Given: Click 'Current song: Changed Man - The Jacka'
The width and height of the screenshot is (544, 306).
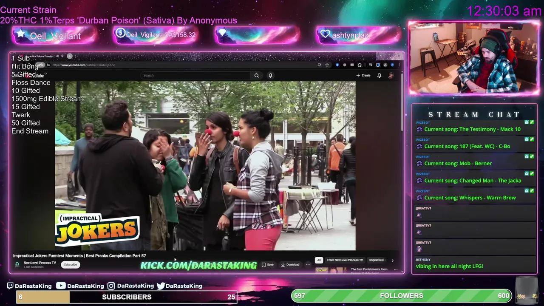Looking at the screenshot, I should (x=473, y=181).
